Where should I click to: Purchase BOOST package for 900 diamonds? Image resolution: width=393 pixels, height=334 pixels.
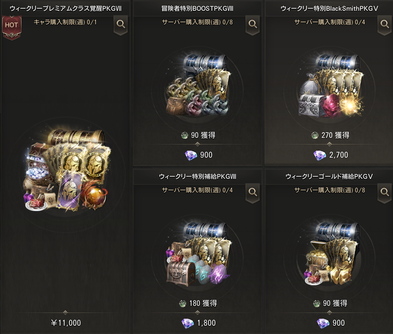[x=198, y=155]
